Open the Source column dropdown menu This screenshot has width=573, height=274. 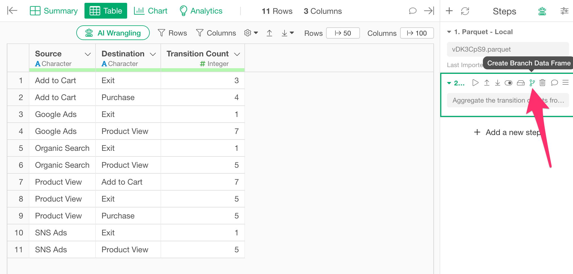[x=88, y=54]
